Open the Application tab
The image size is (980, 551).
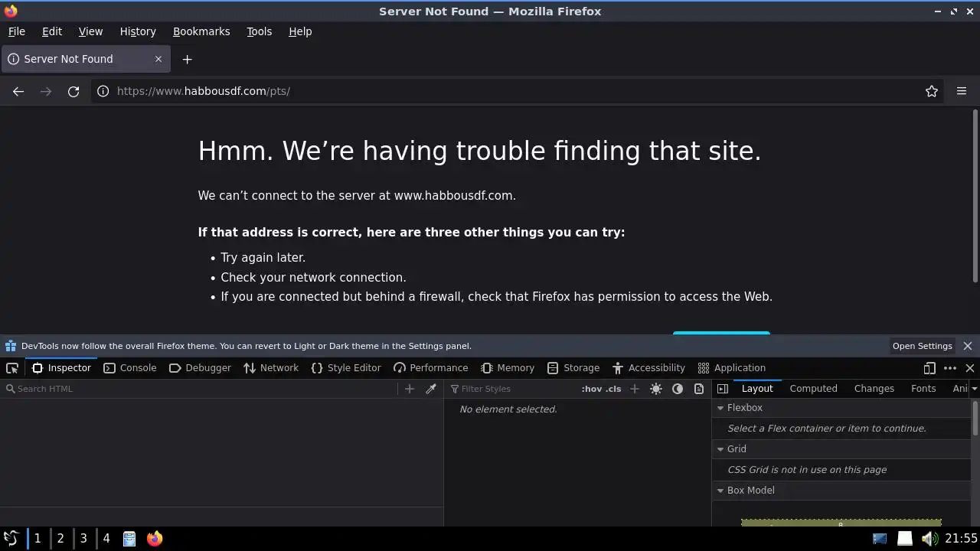point(732,368)
